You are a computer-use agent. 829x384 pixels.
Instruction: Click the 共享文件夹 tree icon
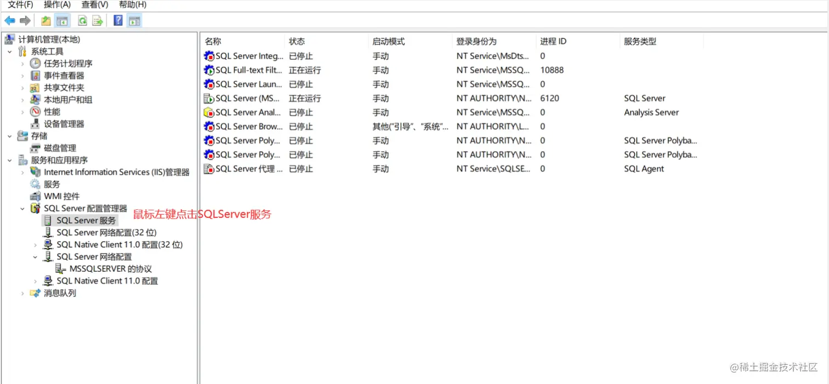point(35,88)
